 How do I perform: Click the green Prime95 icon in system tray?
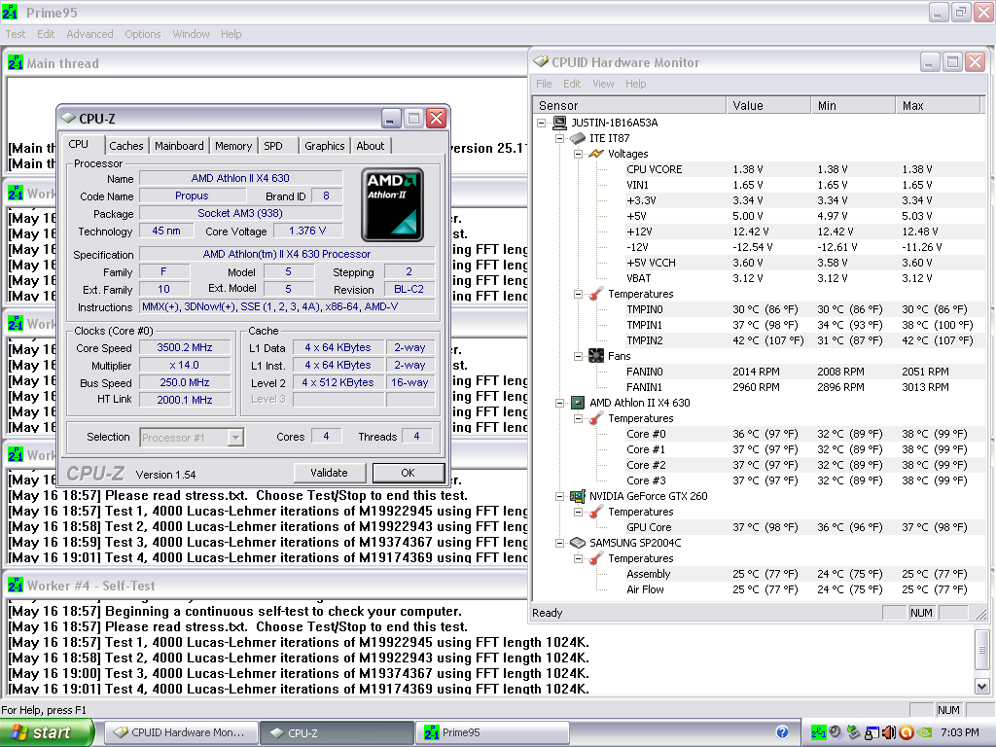tap(819, 732)
